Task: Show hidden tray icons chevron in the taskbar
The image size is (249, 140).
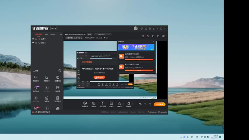Action: [181, 137]
